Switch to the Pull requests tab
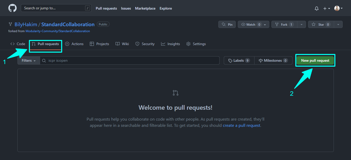 45,44
